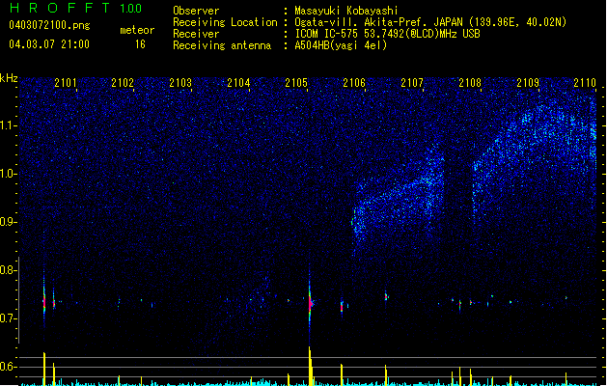Click the 2103 time marker
The width and height of the screenshot is (607, 386).
(x=180, y=83)
